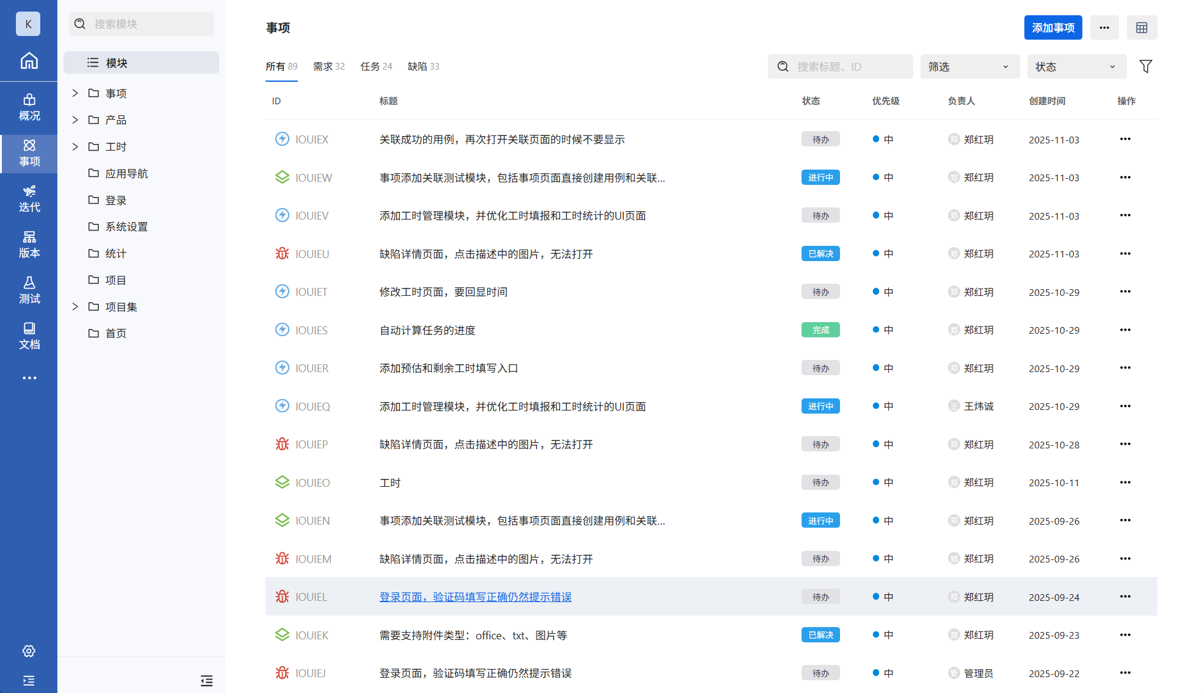Open the settings gear in the sidebar
This screenshot has width=1202, height=693.
click(x=29, y=651)
